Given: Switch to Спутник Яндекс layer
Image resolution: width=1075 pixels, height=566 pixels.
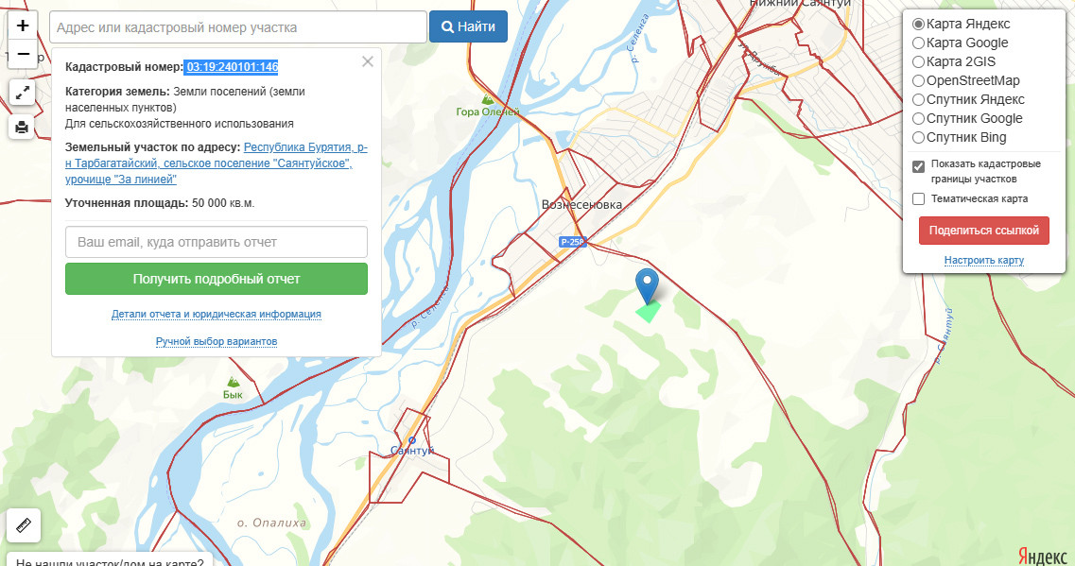Looking at the screenshot, I should [x=919, y=99].
